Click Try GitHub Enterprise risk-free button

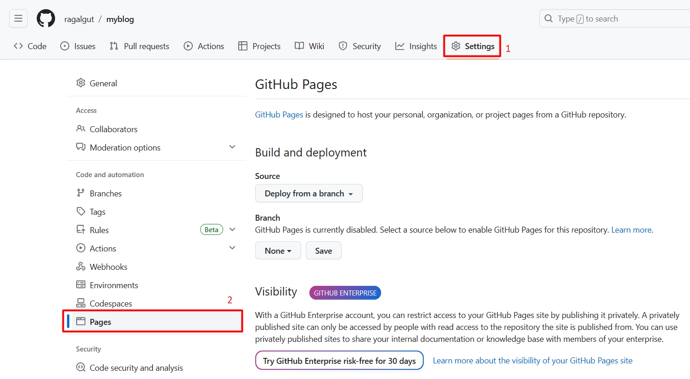[x=339, y=361]
